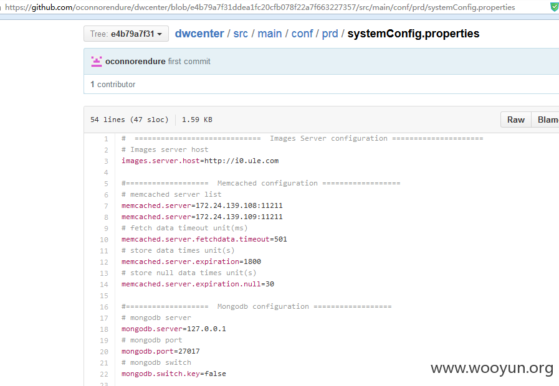559x386 pixels.
Task: Click mongodb.server=127.0.0.1 line
Action: [174, 329]
